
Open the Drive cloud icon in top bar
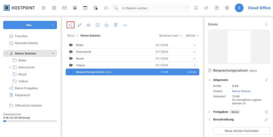pyautogui.click(x=106, y=8)
